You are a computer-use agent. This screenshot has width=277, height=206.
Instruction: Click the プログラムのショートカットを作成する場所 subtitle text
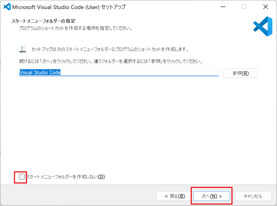(x=76, y=28)
